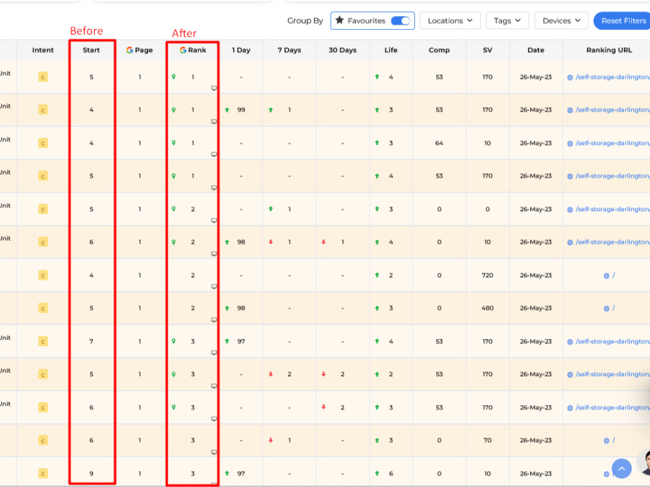650x487 pixels.
Task: Open the '/' ranking URL in 720 SV row
Action: tap(614, 275)
